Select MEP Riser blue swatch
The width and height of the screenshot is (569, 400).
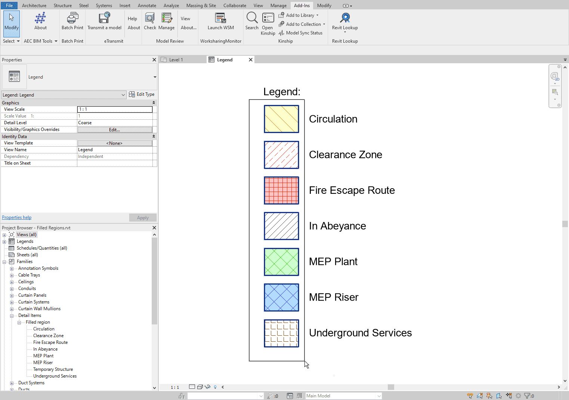point(281,297)
